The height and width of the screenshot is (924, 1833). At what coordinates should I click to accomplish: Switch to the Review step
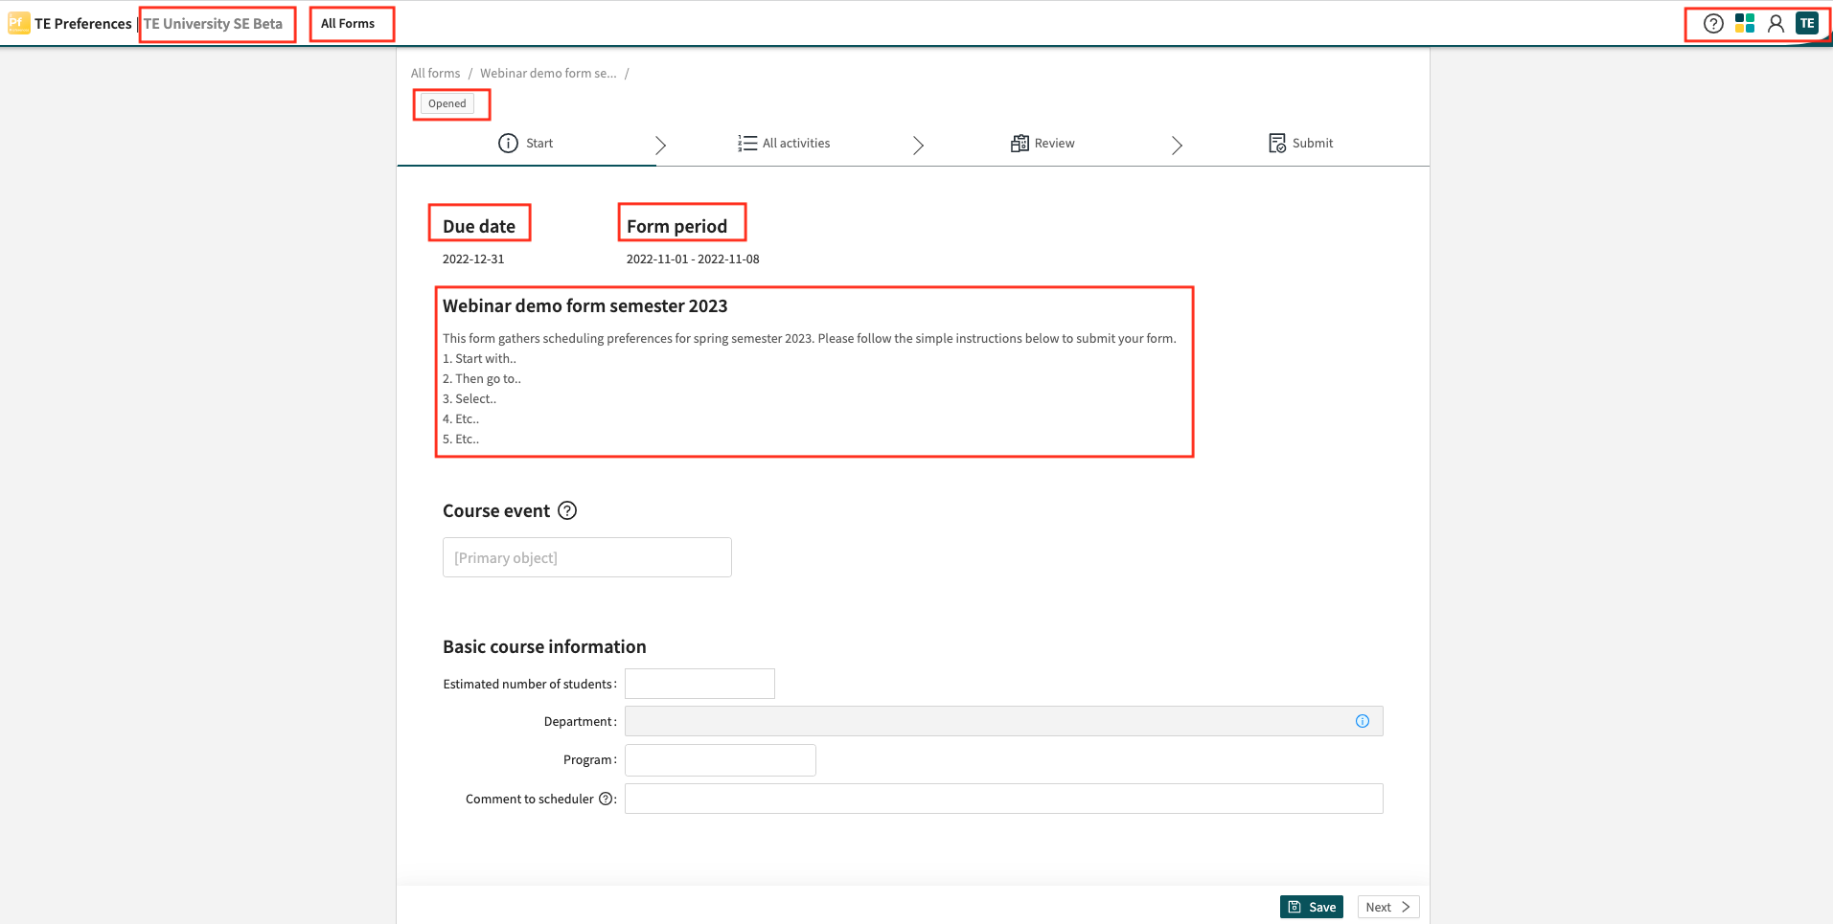1055,143
